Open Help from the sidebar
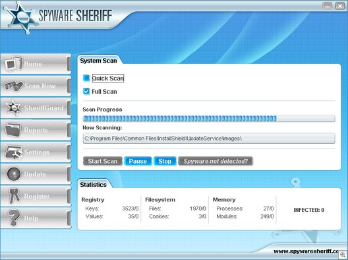The height and width of the screenshot is (260, 348). (31, 218)
